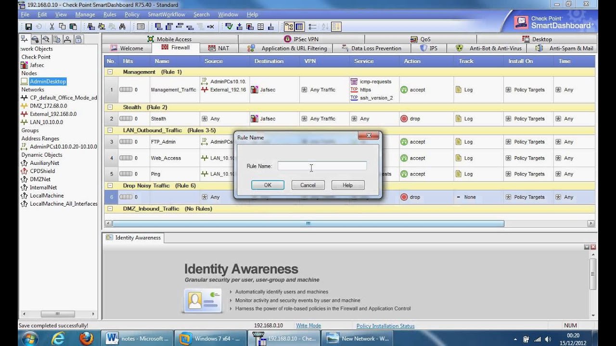Click the Install Policy toolbar icon
616x346 pixels.
(239, 26)
